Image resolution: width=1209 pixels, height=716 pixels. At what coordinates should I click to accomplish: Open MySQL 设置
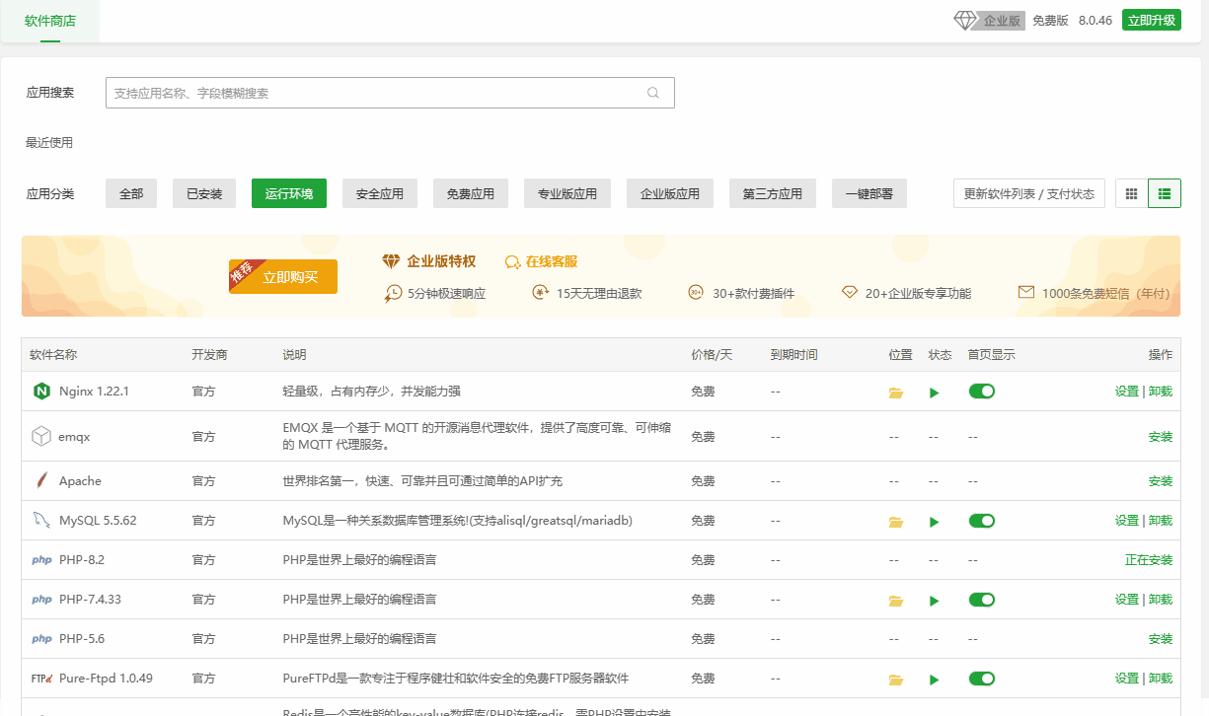coord(1127,521)
